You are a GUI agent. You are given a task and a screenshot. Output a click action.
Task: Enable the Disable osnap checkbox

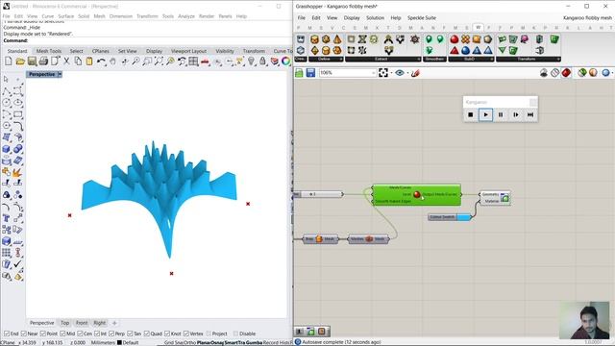click(235, 334)
